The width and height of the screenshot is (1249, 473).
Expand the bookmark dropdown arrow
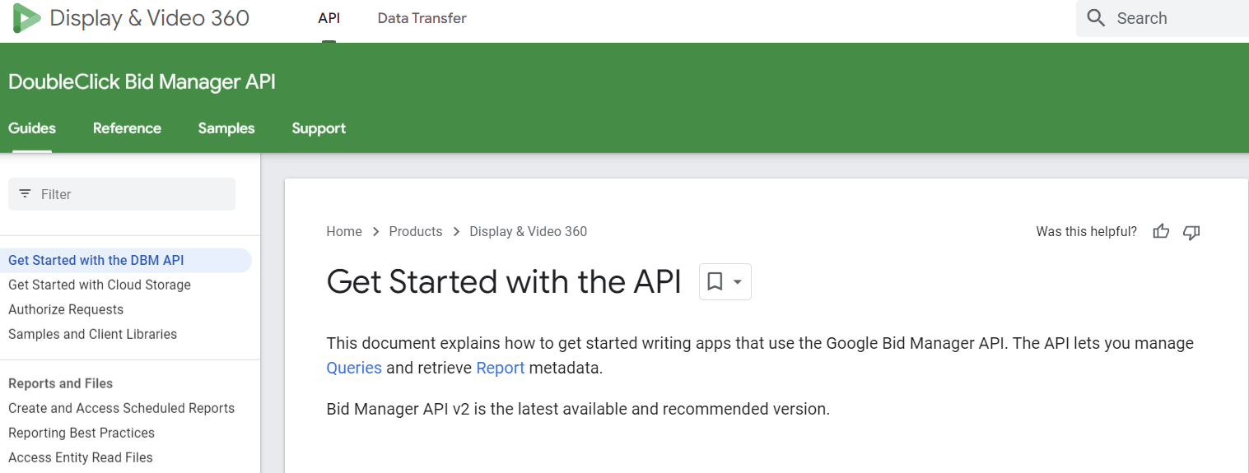coord(738,282)
